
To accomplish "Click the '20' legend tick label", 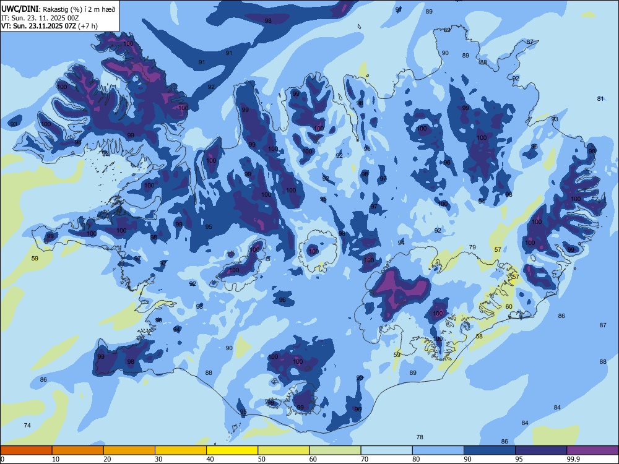I will click(107, 459).
